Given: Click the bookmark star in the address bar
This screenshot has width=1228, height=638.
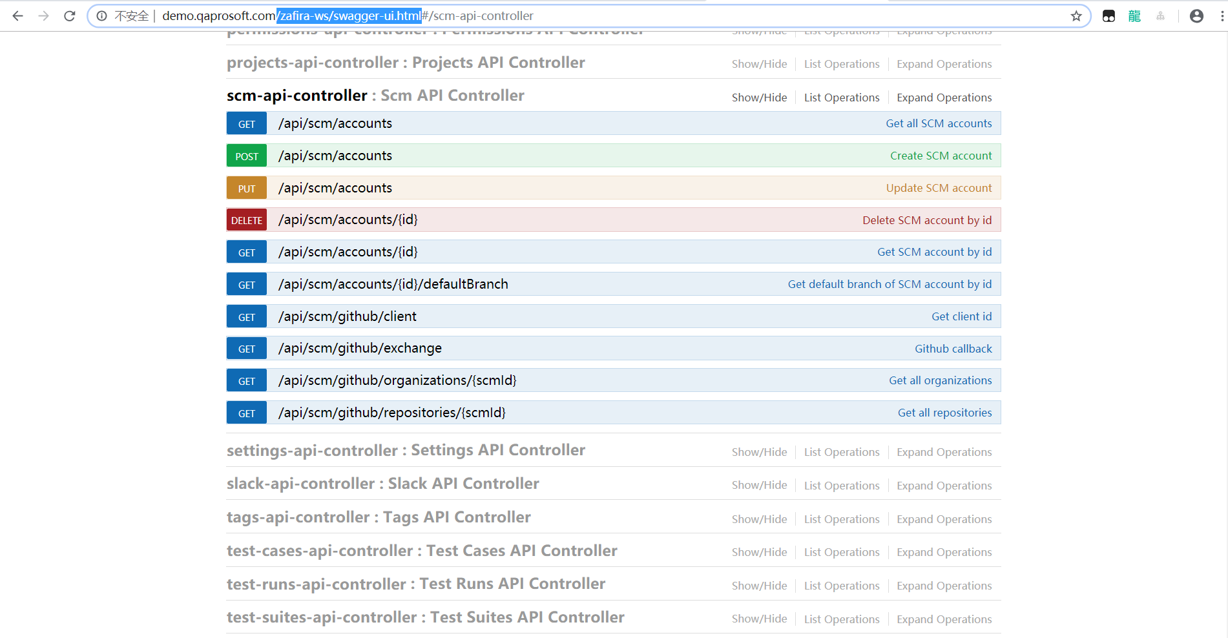Looking at the screenshot, I should [1076, 15].
